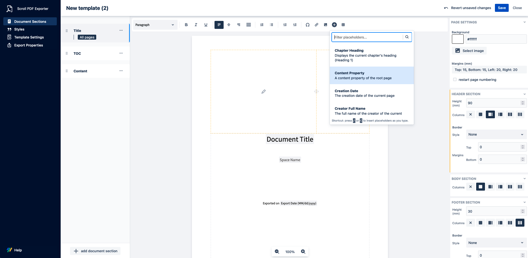Open Template Settings in sidebar
This screenshot has width=528, height=258.
point(29,37)
